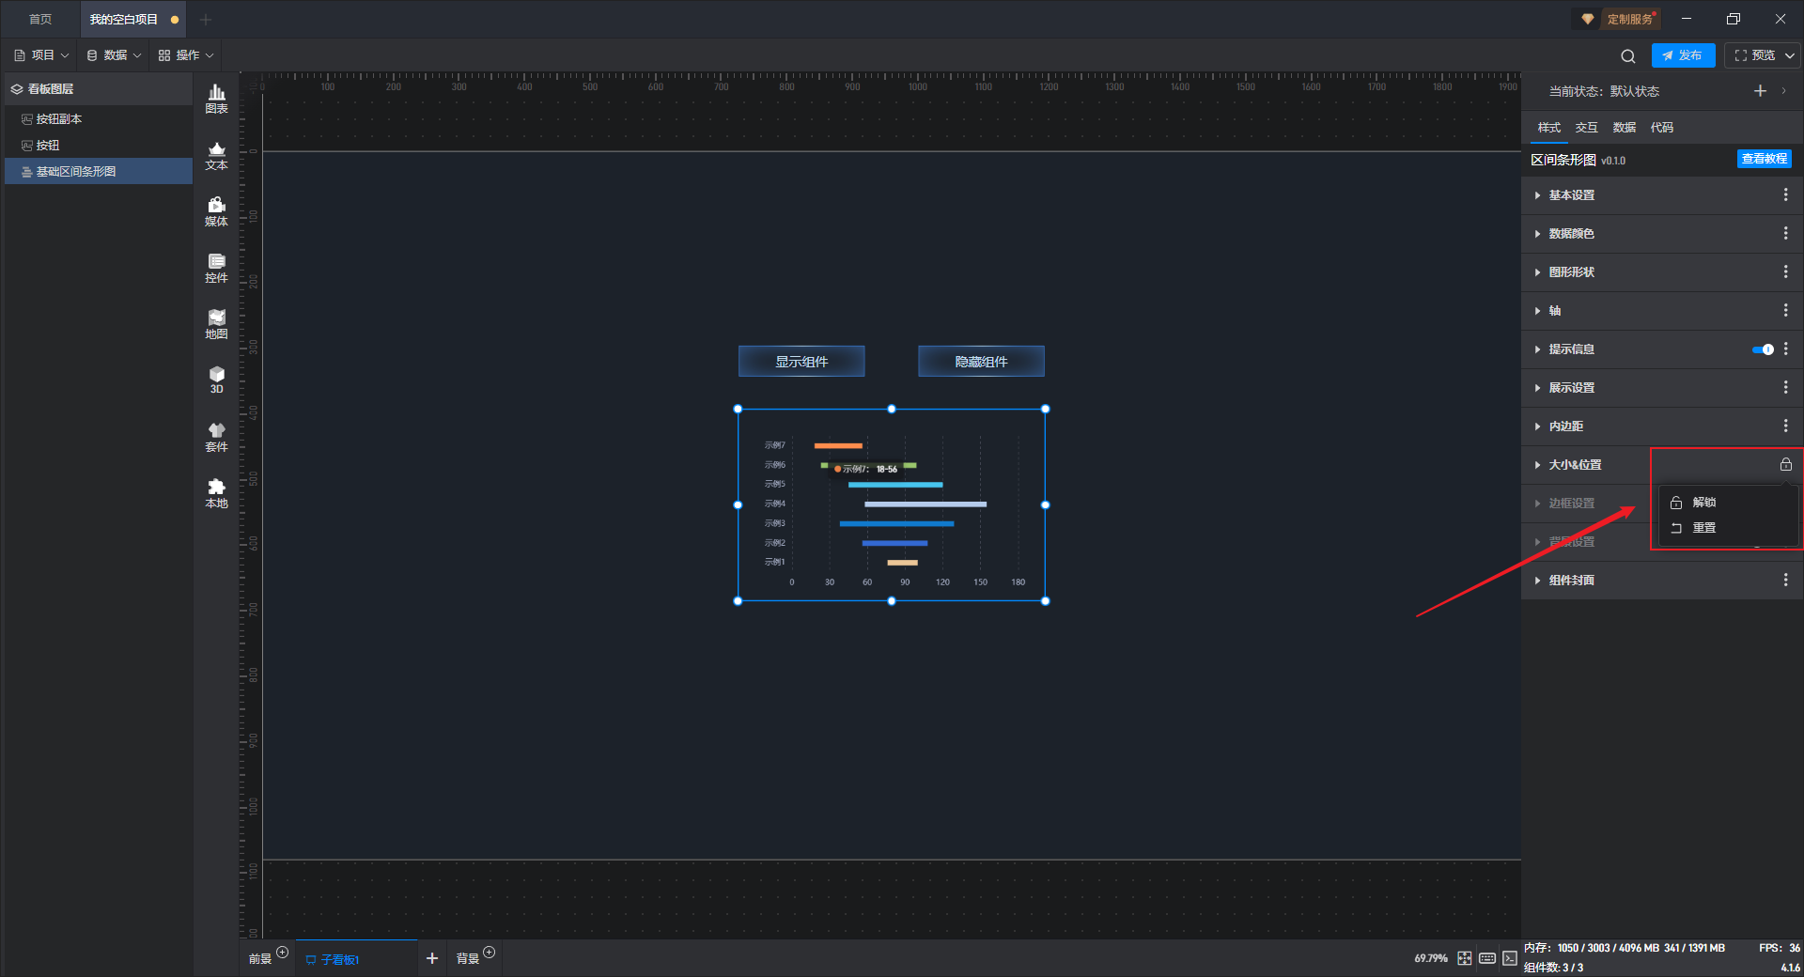The width and height of the screenshot is (1804, 977).
Task: Add new state with plus icon
Action: (x=1760, y=91)
